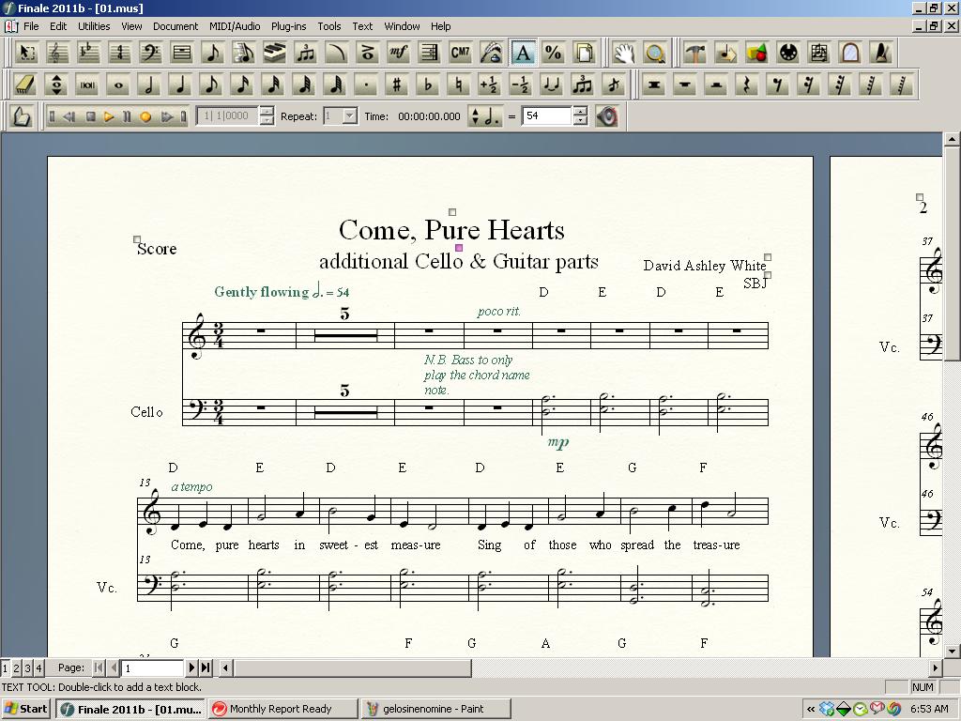Viewport: 961px width, 721px height.
Task: Select the Clef tool bass clef icon
Action: click(x=151, y=53)
